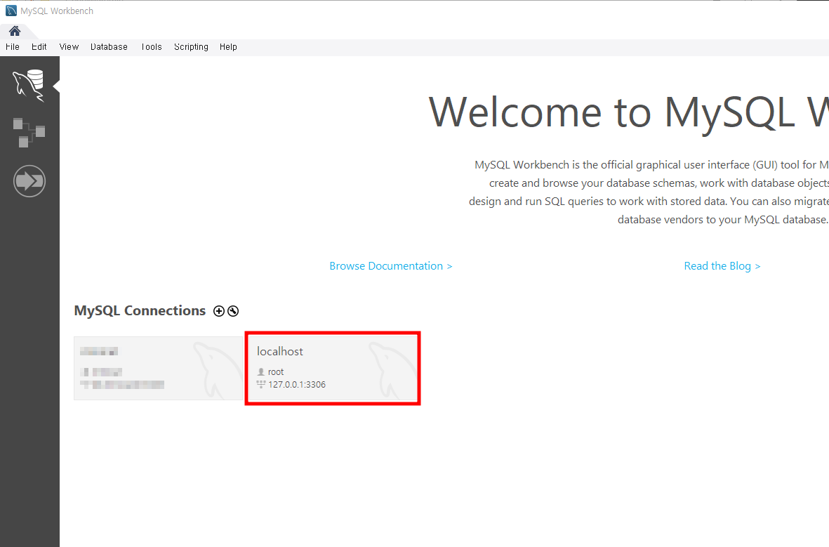Follow the Browse Documentation link
Image resolution: width=829 pixels, height=547 pixels.
(x=391, y=265)
